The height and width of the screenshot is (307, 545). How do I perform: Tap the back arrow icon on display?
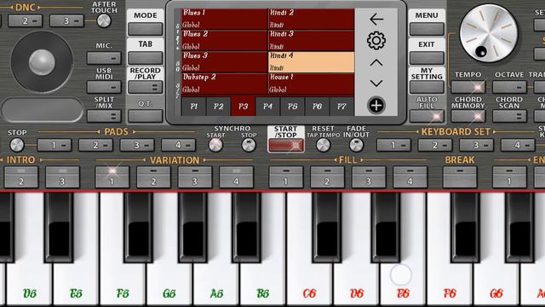[x=376, y=19]
